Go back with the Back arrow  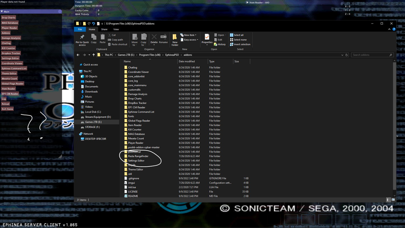[78, 55]
